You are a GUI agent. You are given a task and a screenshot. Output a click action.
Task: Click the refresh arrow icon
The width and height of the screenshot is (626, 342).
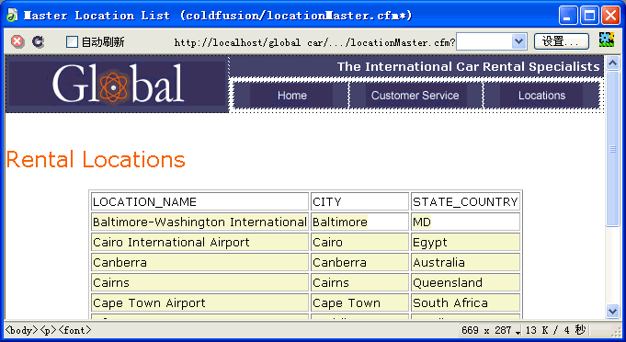[39, 41]
